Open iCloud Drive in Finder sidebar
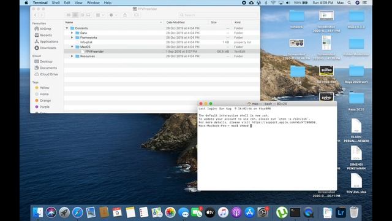This screenshot has height=221, width=392. (x=47, y=74)
